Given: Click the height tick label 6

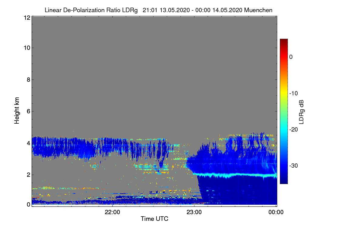Looking at the screenshot, I should coord(28,111).
